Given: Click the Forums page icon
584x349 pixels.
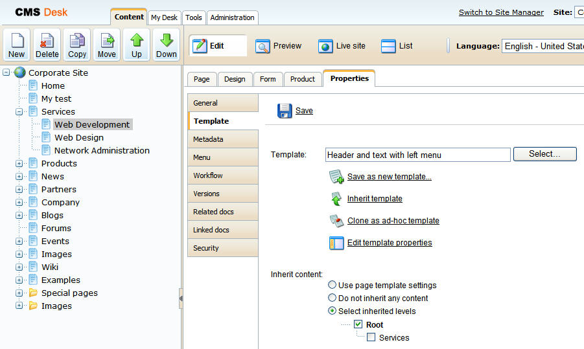Looking at the screenshot, I should click(33, 228).
